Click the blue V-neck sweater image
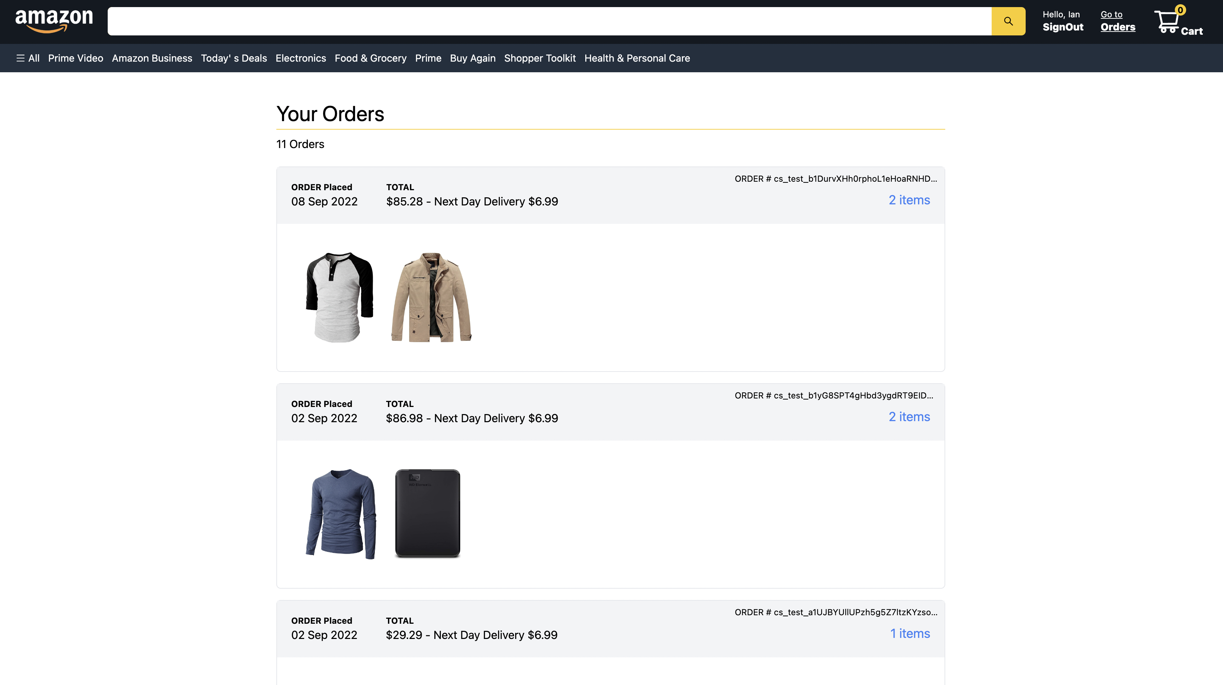Viewport: 1223px width, 685px height. [x=341, y=514]
